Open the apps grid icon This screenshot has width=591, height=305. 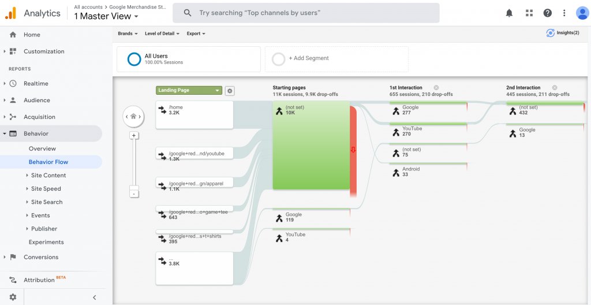click(x=529, y=13)
